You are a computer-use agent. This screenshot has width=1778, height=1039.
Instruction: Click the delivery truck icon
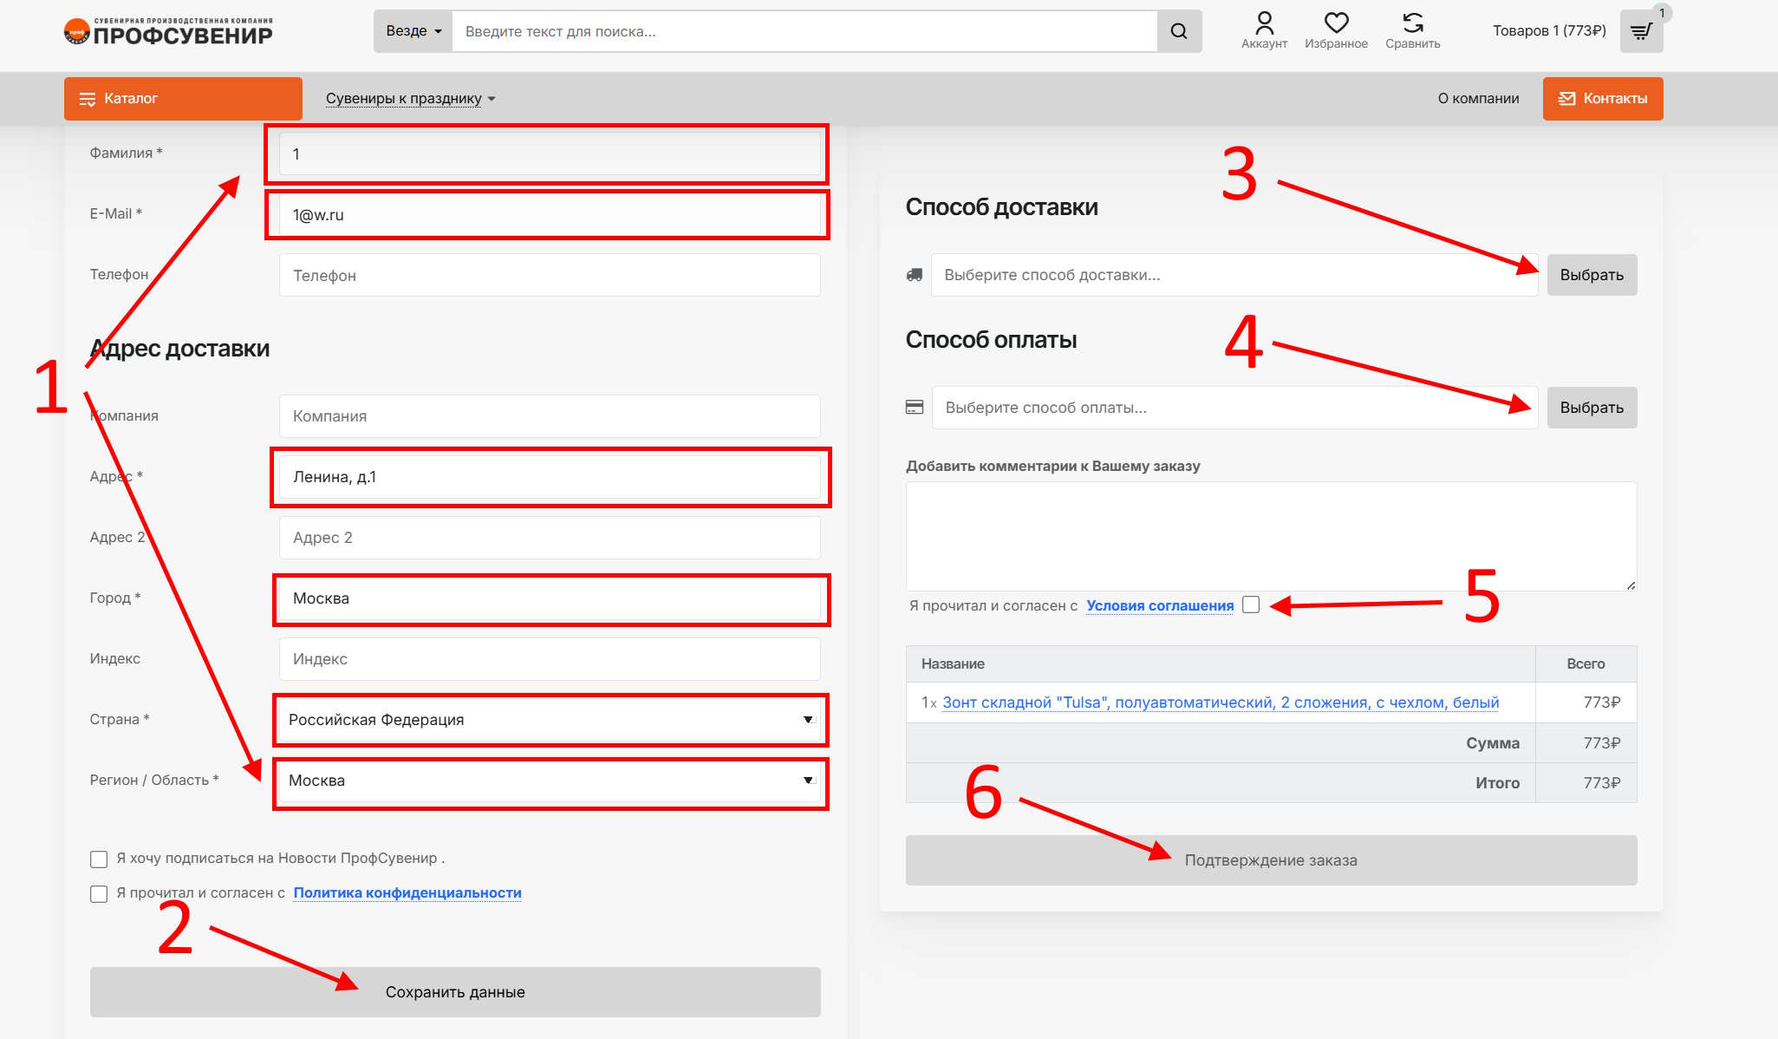coord(915,275)
